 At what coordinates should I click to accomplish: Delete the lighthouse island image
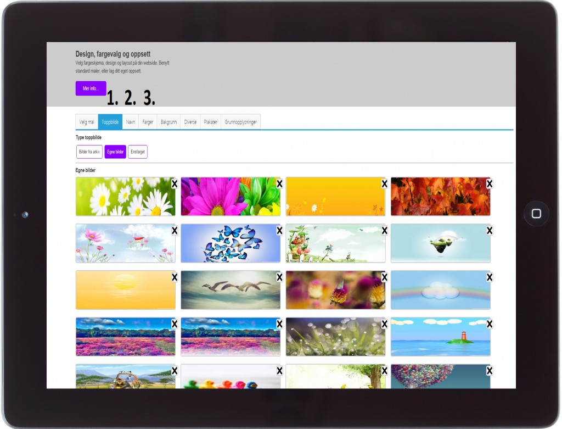click(489, 324)
